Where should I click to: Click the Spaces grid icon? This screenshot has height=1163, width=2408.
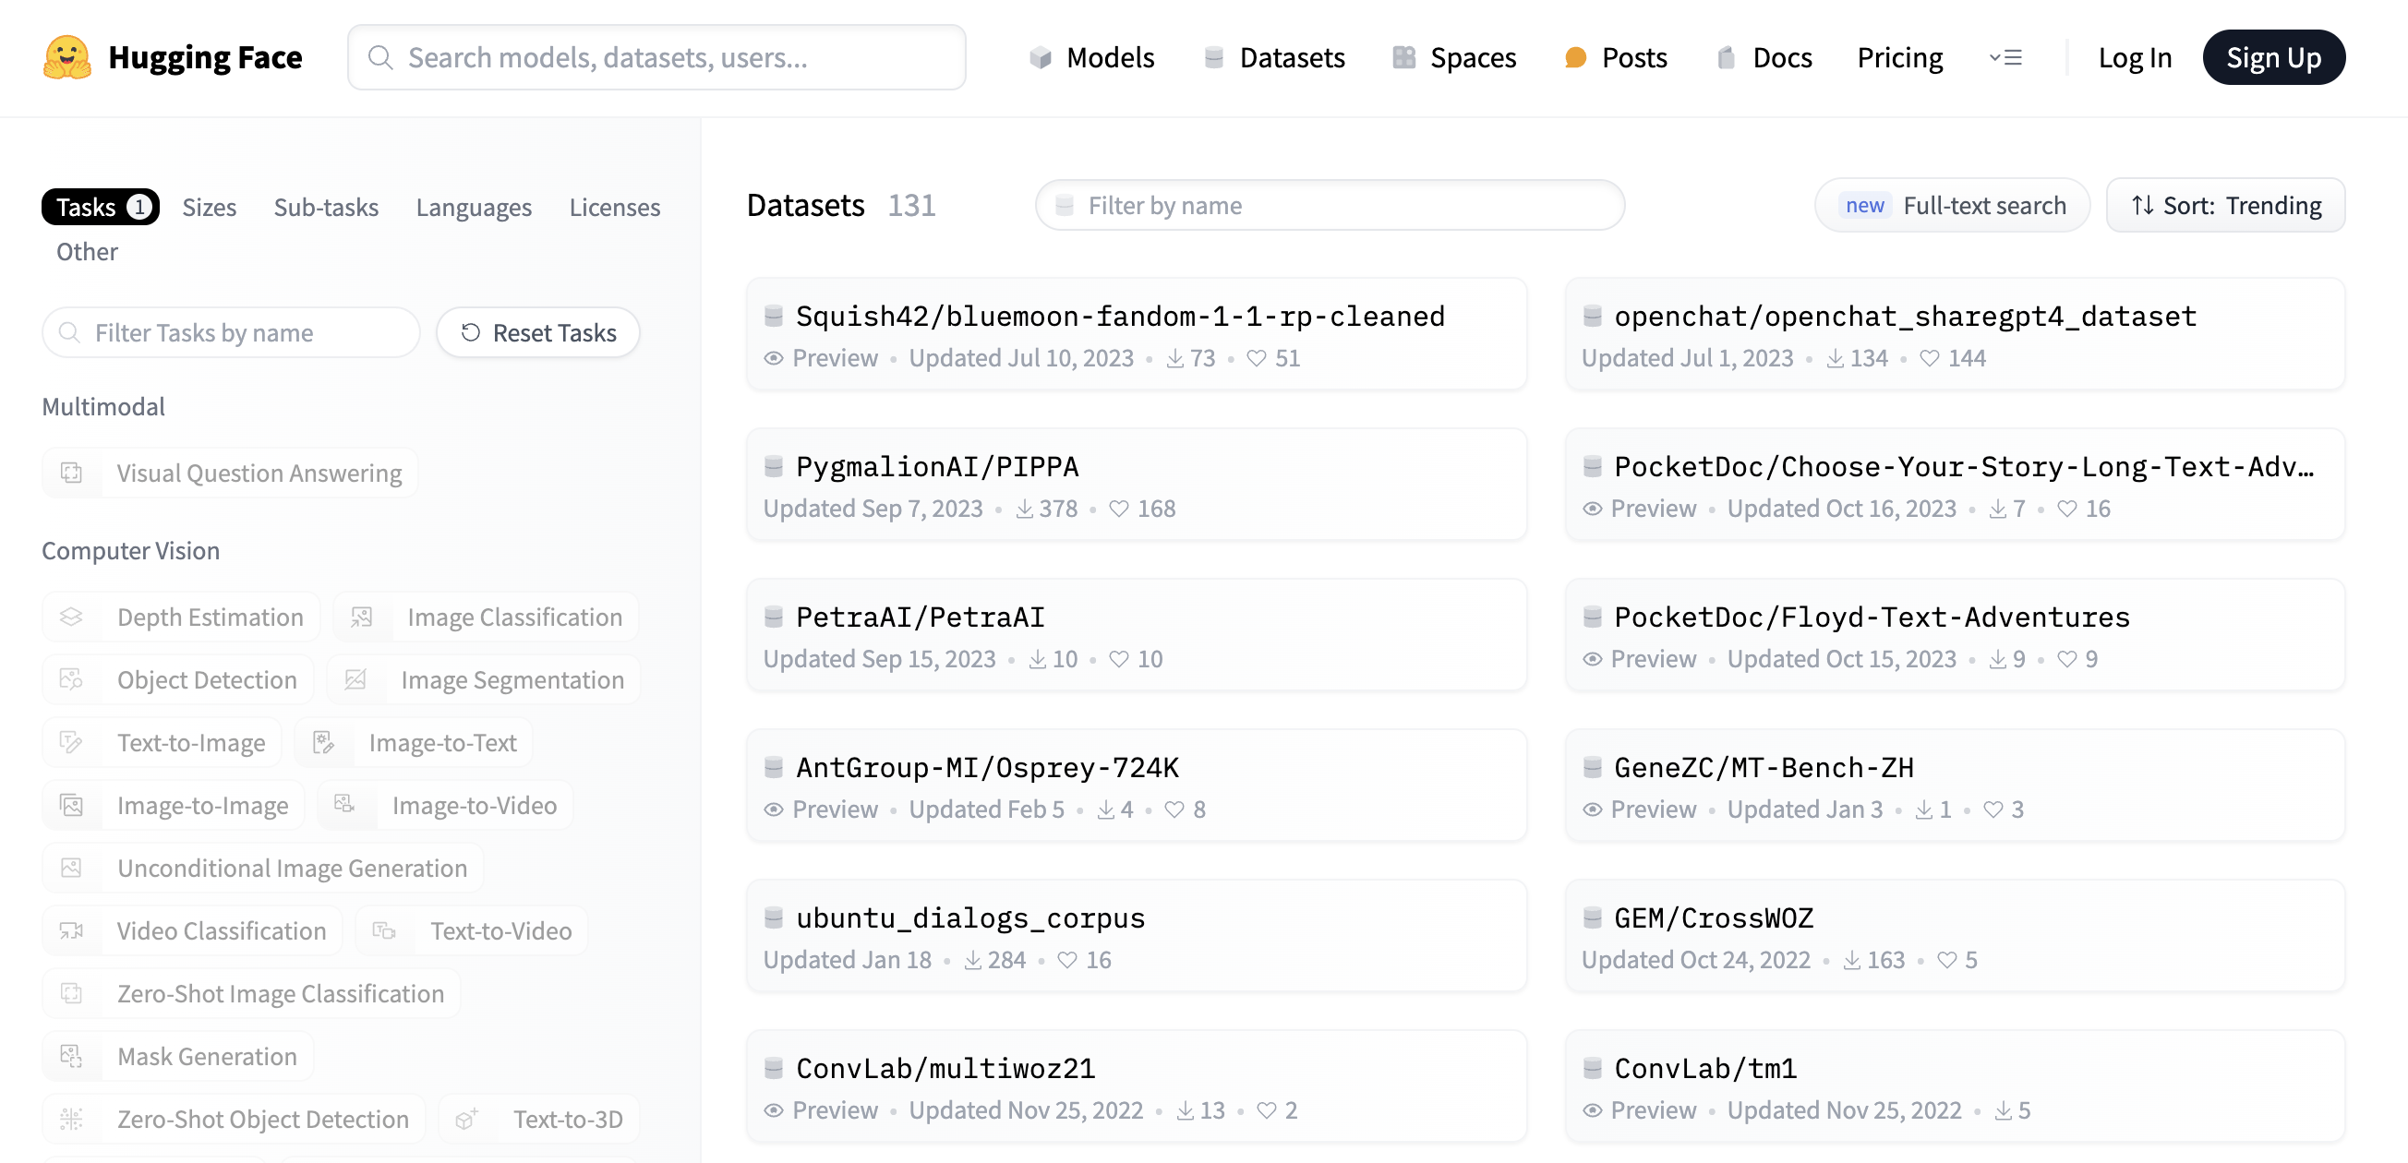tap(1403, 58)
